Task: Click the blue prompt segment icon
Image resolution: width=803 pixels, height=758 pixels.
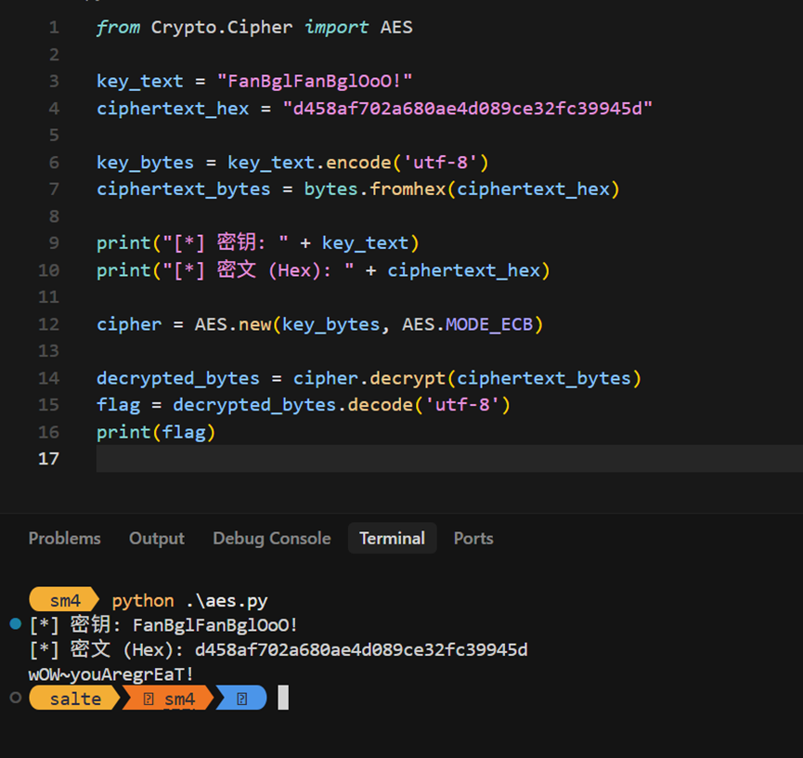Action: pos(241,699)
